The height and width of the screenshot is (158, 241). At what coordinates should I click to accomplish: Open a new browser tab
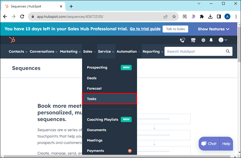click(71, 6)
